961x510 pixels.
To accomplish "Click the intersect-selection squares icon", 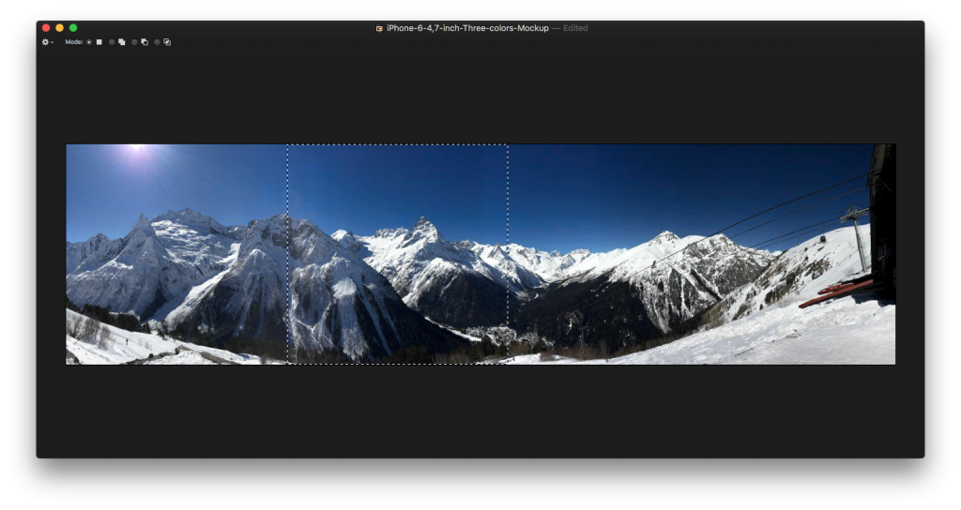I will pos(167,42).
